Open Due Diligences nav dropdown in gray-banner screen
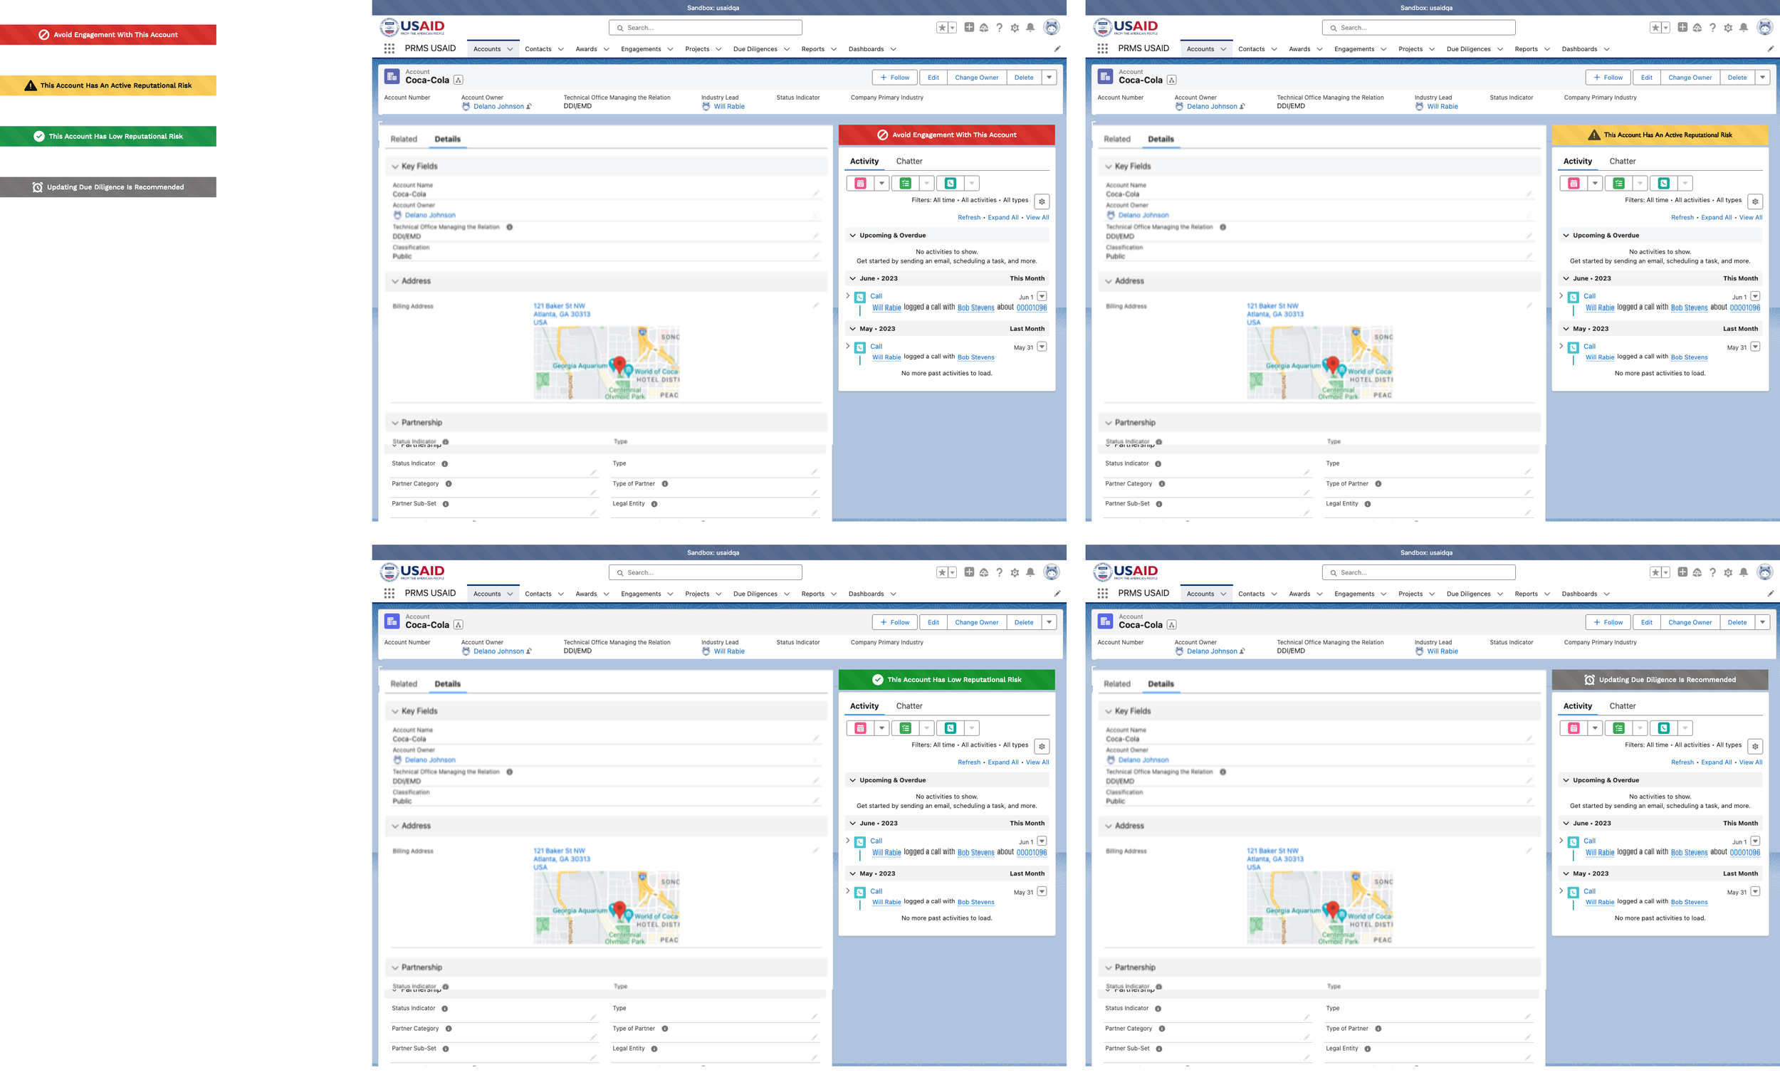Screen dimensions: 1780x1087 tap(1499, 594)
